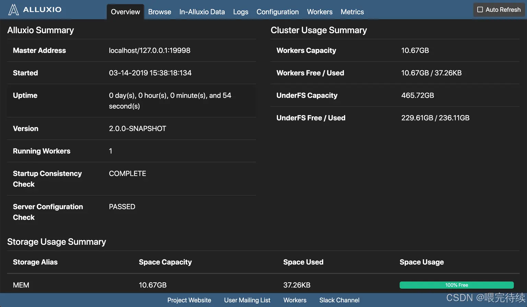
Task: Click the Uptime value text
Action: pos(170,101)
